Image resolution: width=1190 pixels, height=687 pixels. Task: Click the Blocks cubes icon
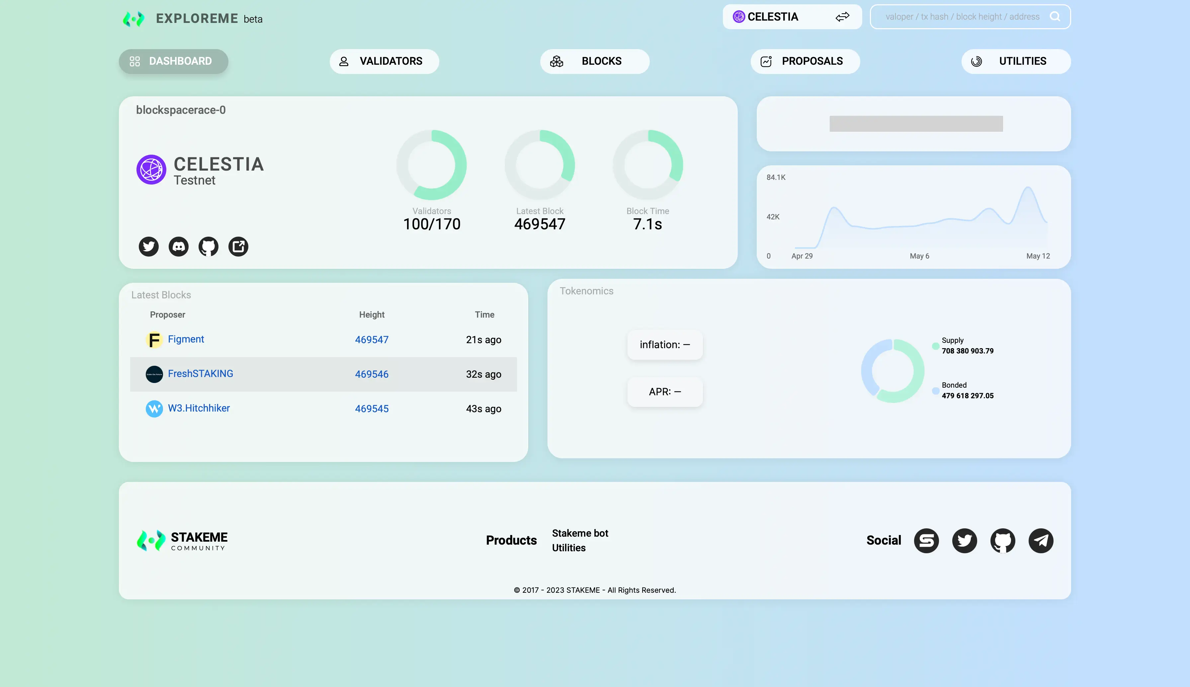556,61
